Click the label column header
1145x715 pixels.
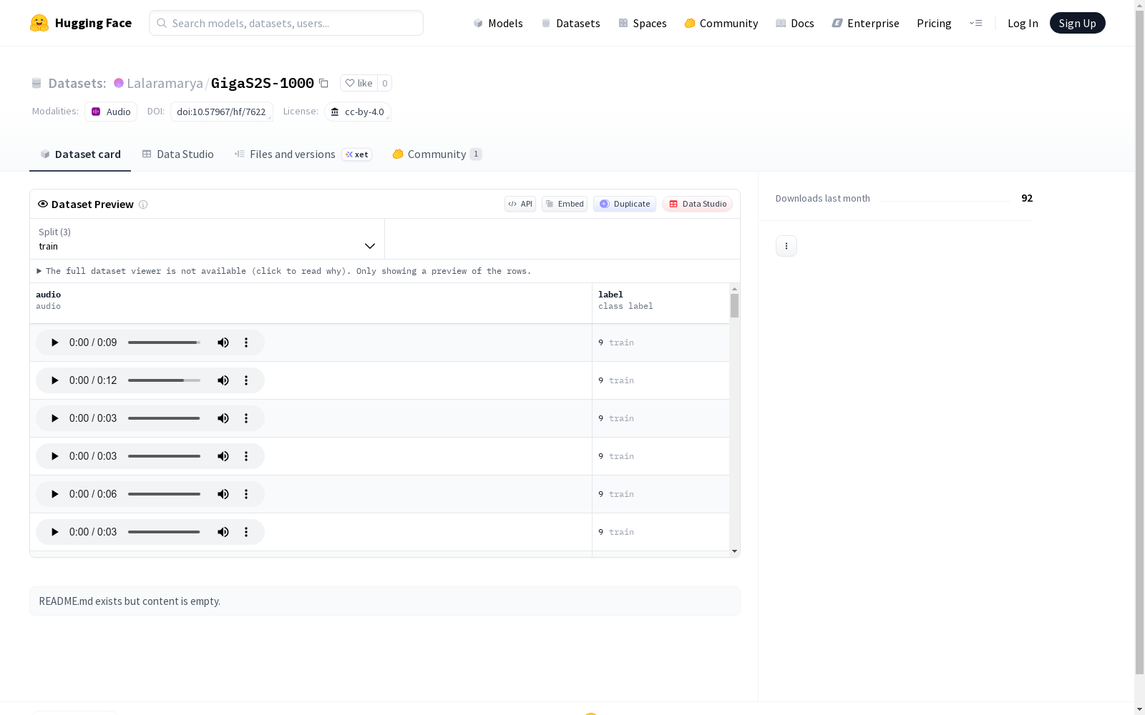(x=661, y=303)
